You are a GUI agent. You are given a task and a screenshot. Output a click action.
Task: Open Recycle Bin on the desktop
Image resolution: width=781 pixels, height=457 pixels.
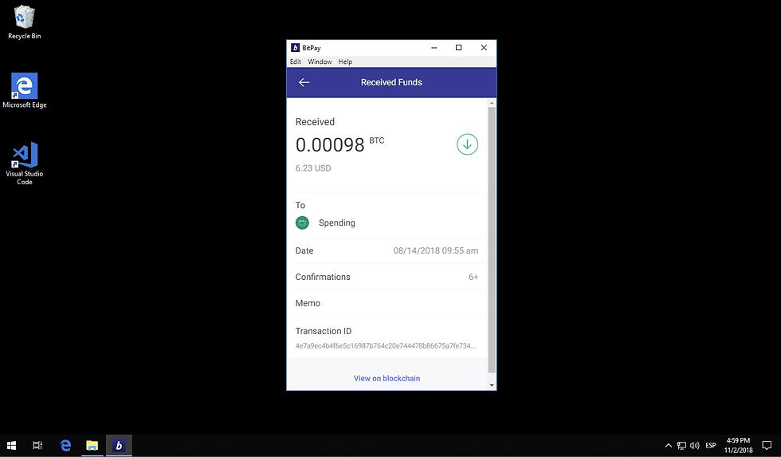24,22
